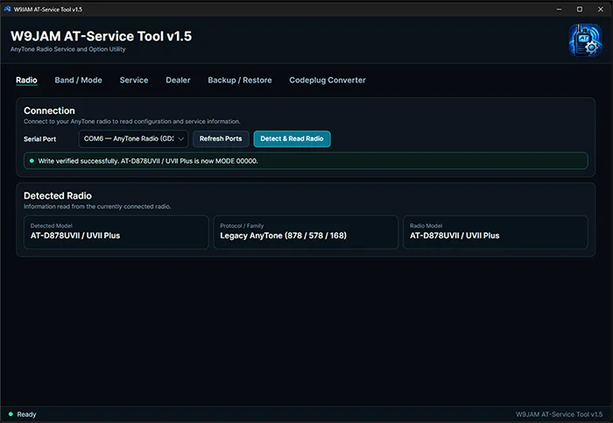Click the Detected Model AT-D878UVII / UVII Plus card

pos(116,232)
